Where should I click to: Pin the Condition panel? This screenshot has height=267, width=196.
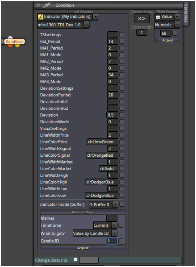point(46,5)
